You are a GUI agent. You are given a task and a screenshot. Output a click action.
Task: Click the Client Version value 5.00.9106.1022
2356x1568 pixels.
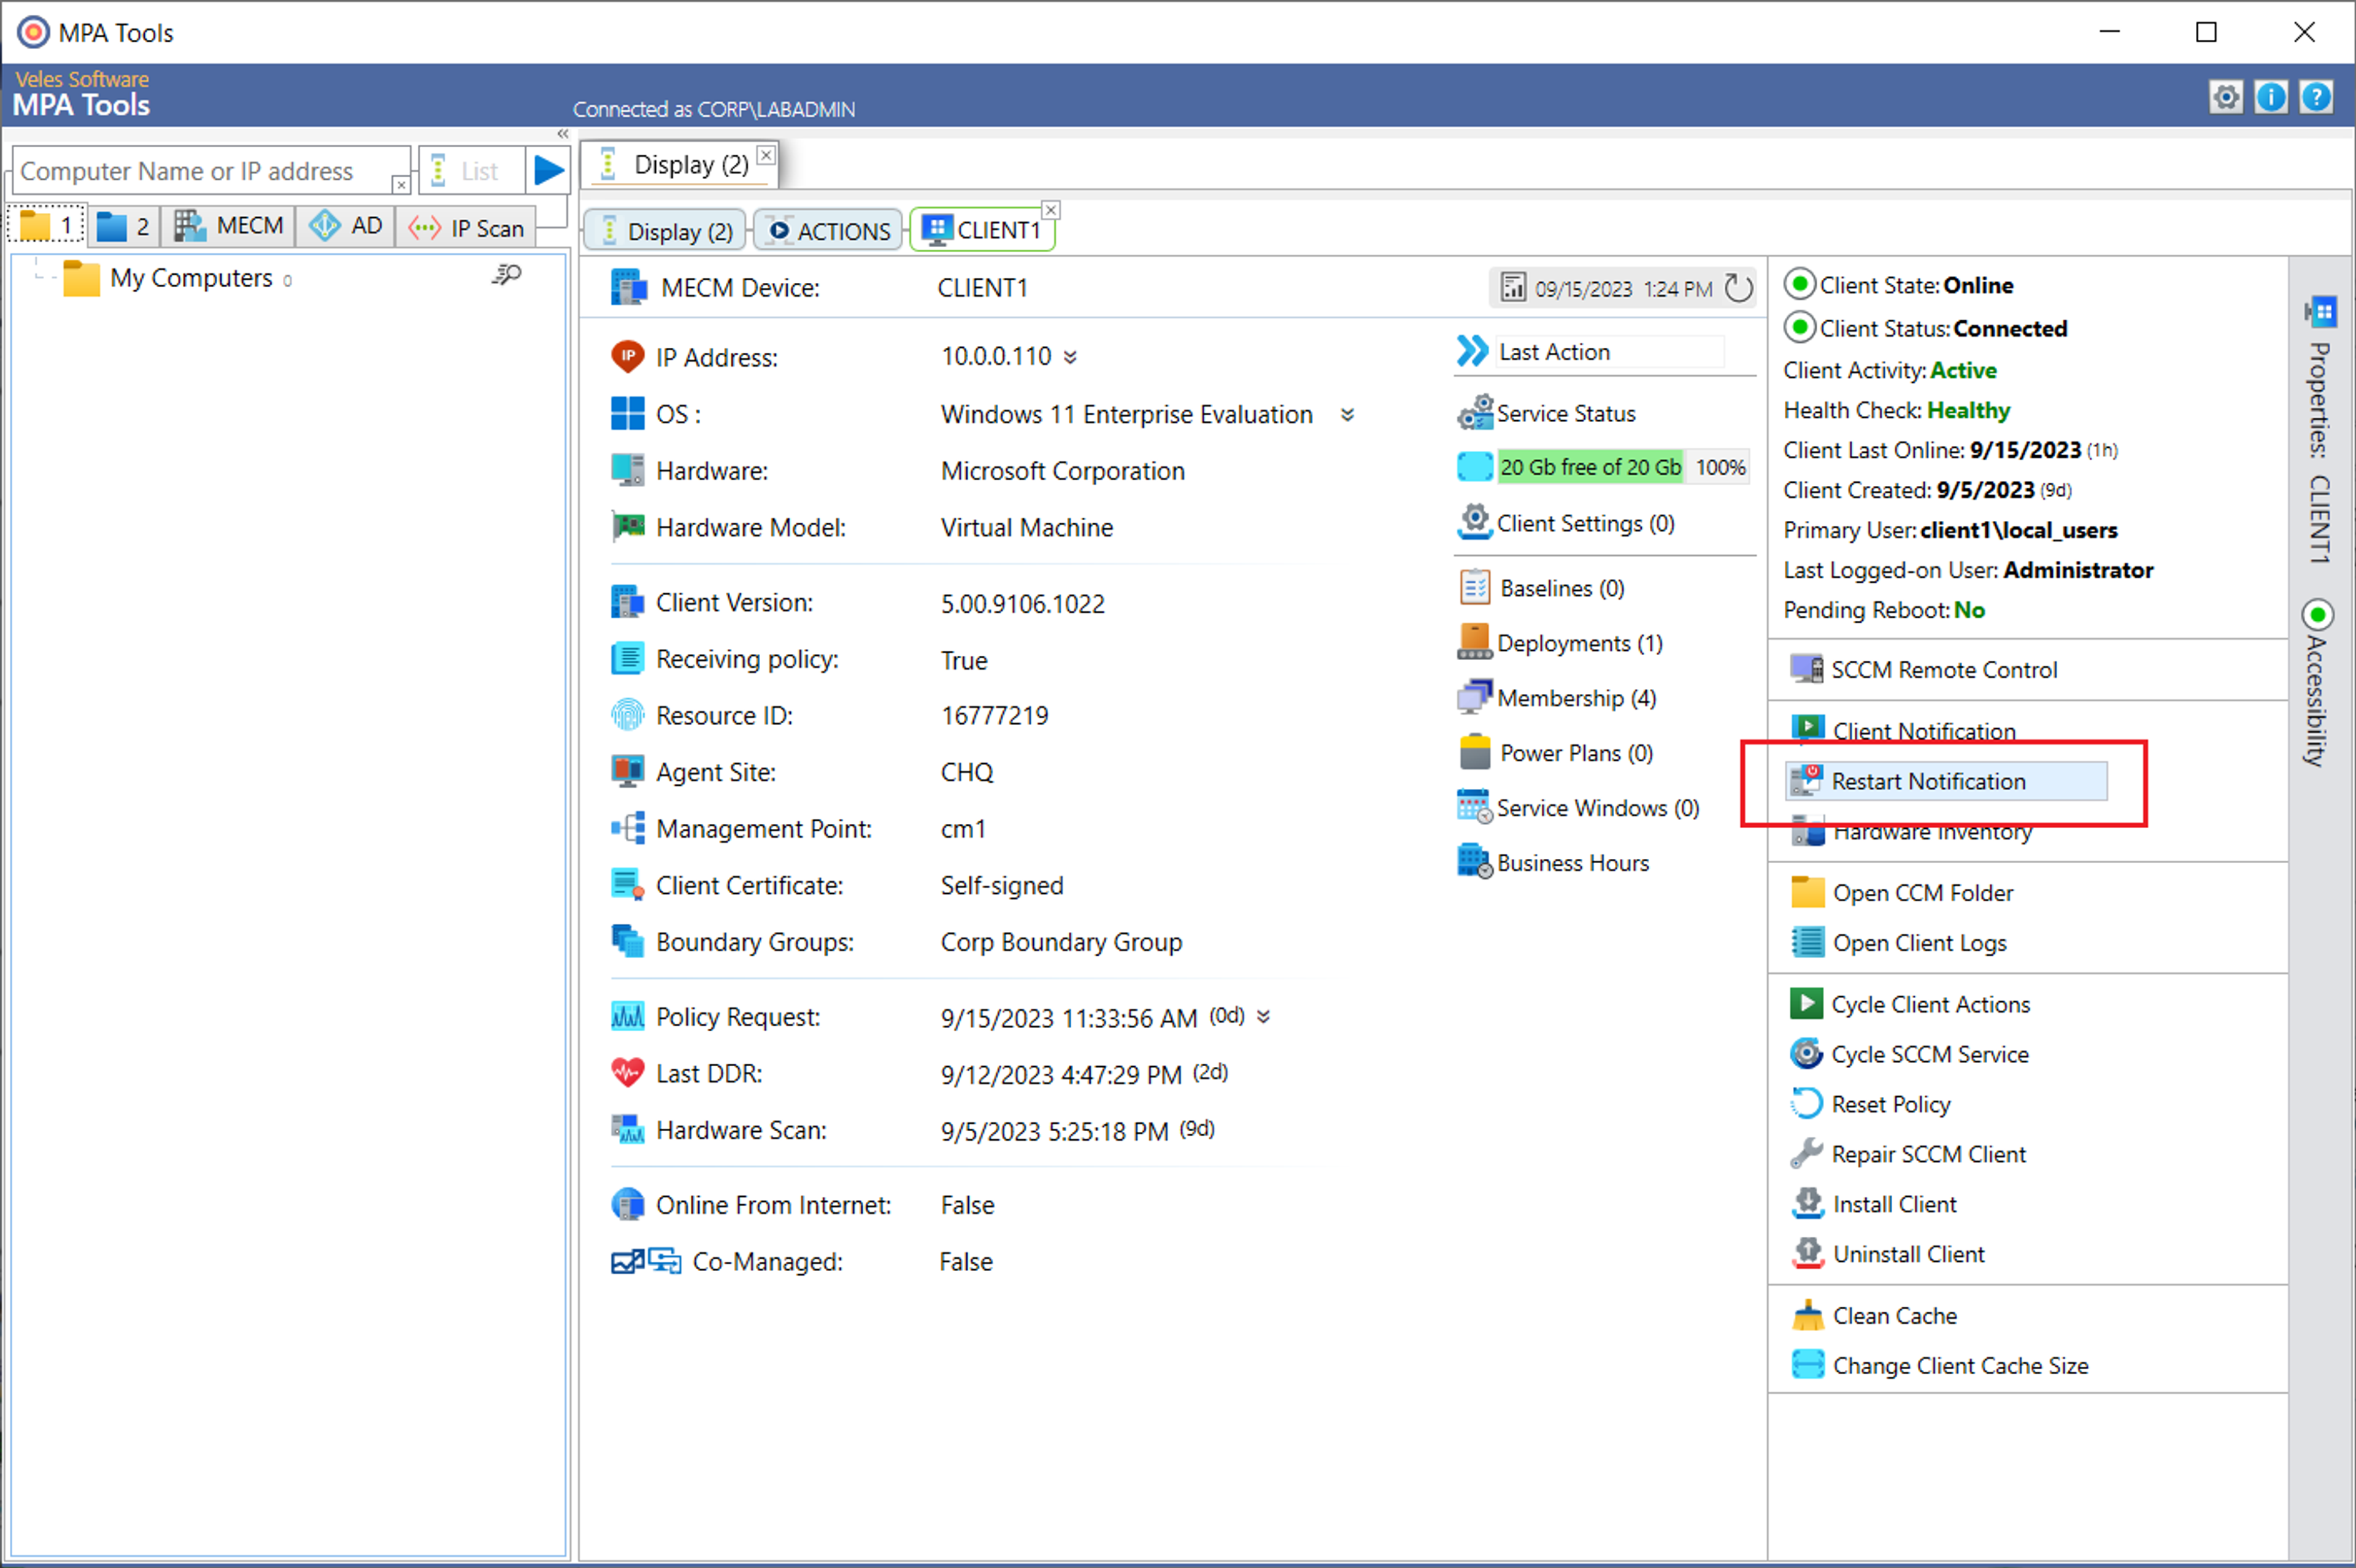tap(1022, 603)
